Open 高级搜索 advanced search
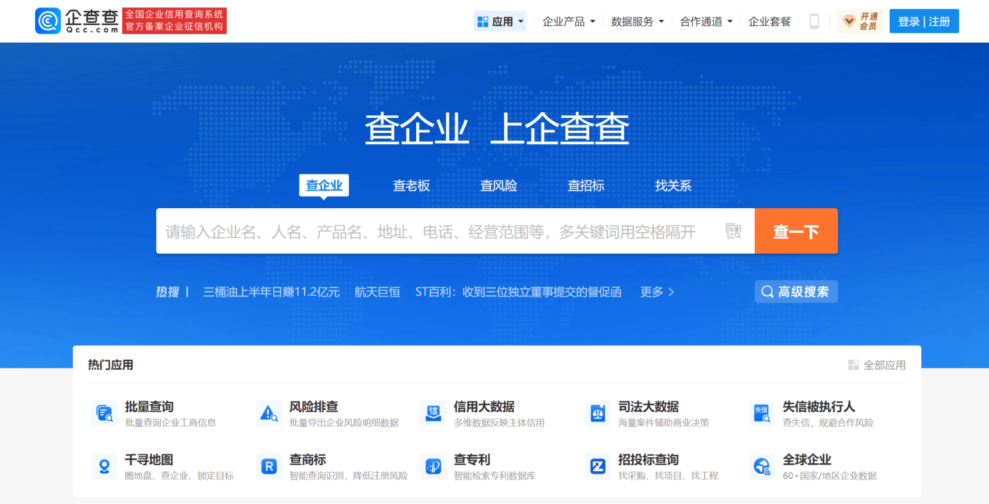Image resolution: width=989 pixels, height=504 pixels. tap(796, 291)
